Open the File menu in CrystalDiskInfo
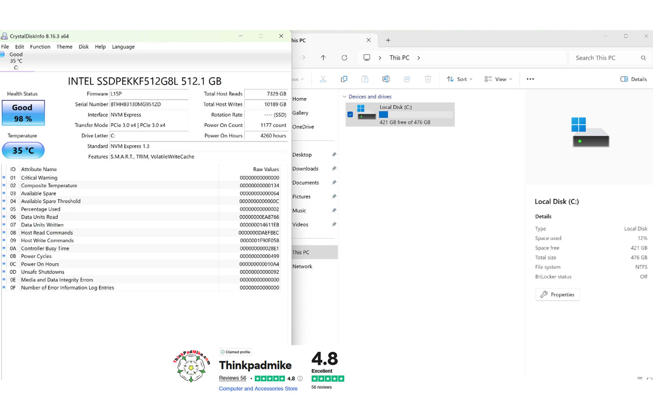The height and width of the screenshot is (410, 653). [5, 47]
